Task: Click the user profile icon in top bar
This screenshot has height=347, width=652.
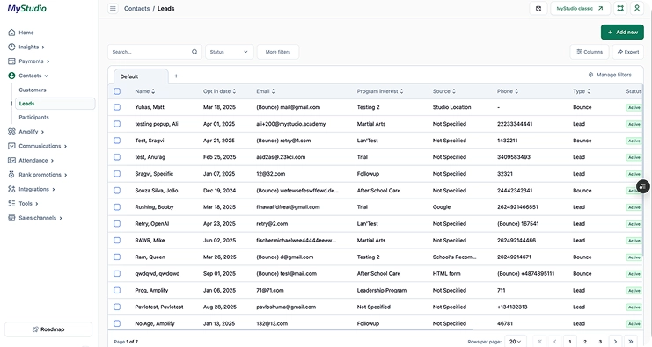Action: tap(637, 8)
